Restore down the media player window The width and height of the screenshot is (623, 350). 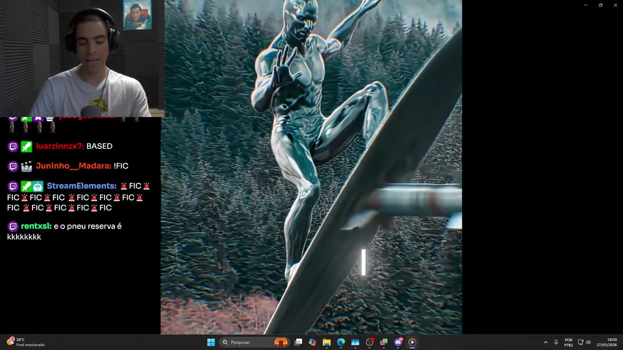point(600,5)
